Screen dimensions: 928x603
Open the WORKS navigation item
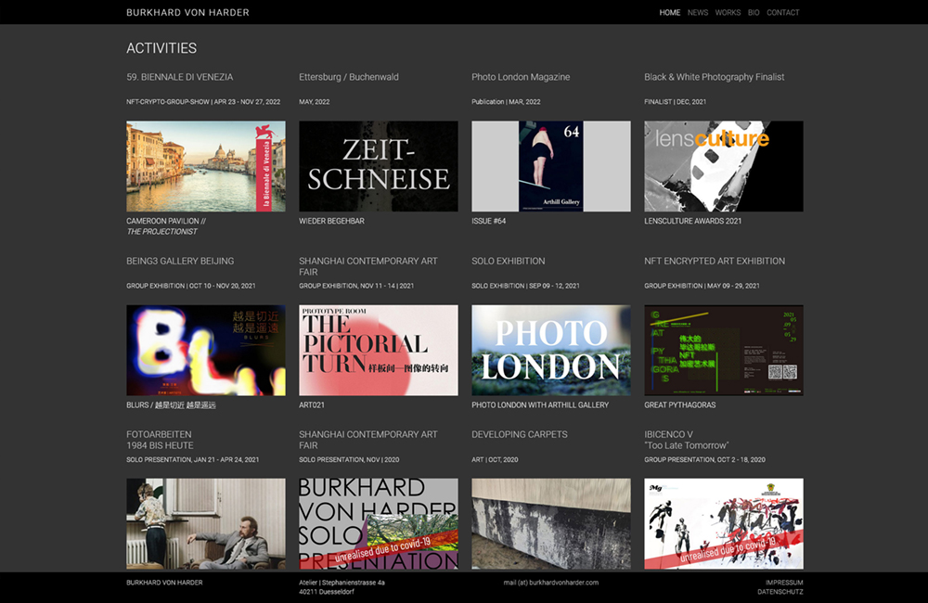pos(728,12)
